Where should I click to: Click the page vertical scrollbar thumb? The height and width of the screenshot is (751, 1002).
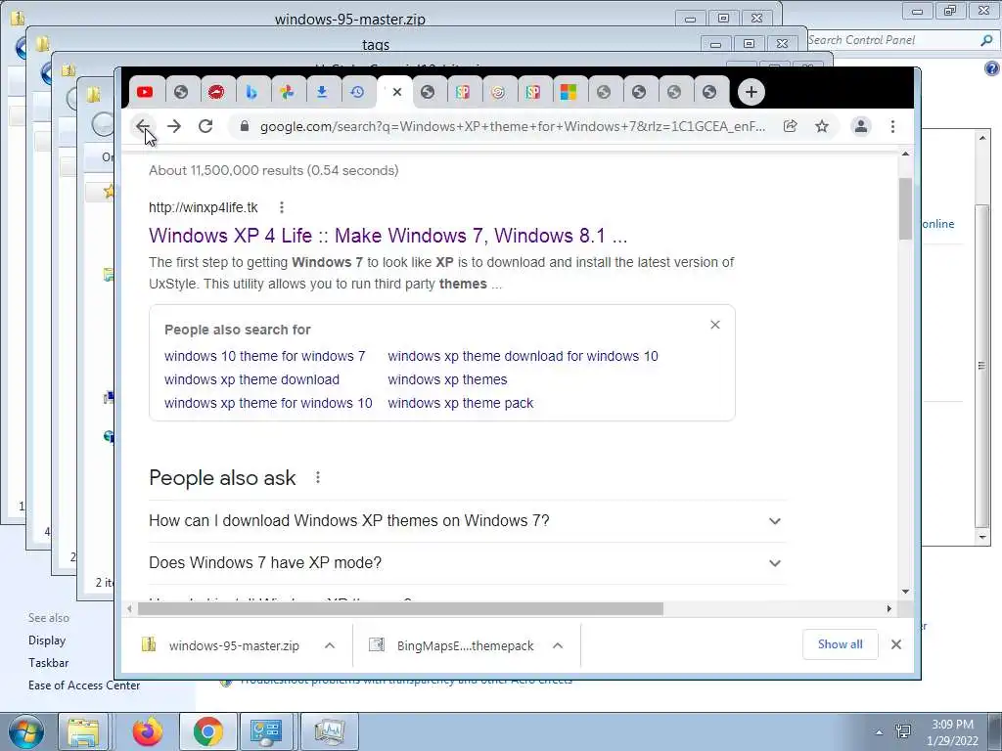(x=905, y=209)
